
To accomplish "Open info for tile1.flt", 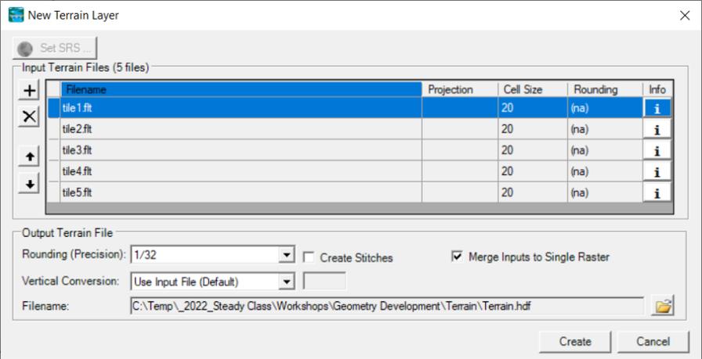I will coord(657,108).
